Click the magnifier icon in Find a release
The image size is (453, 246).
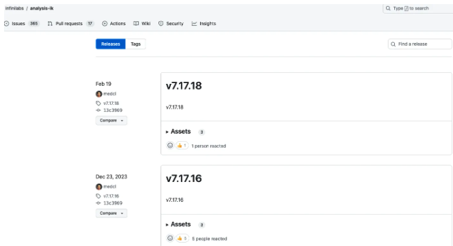coord(393,44)
